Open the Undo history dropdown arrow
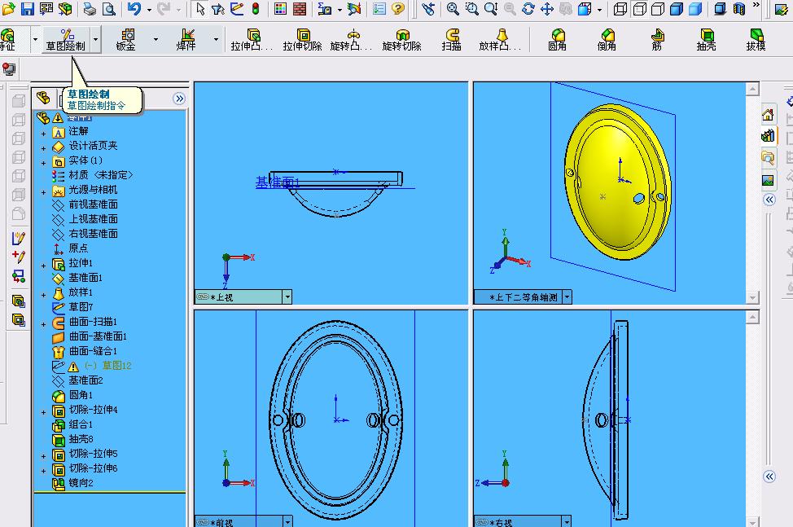Image resolution: width=793 pixels, height=527 pixels. [149, 10]
